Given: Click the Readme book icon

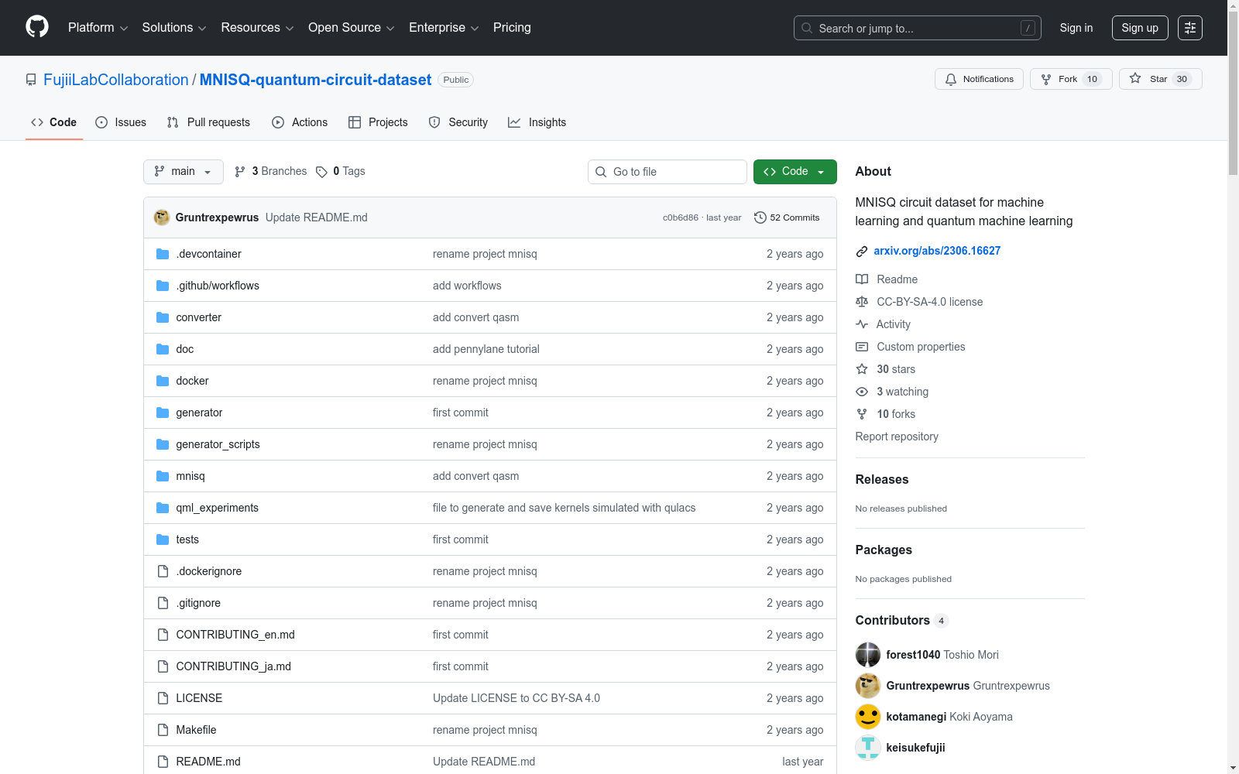Looking at the screenshot, I should pyautogui.click(x=862, y=279).
